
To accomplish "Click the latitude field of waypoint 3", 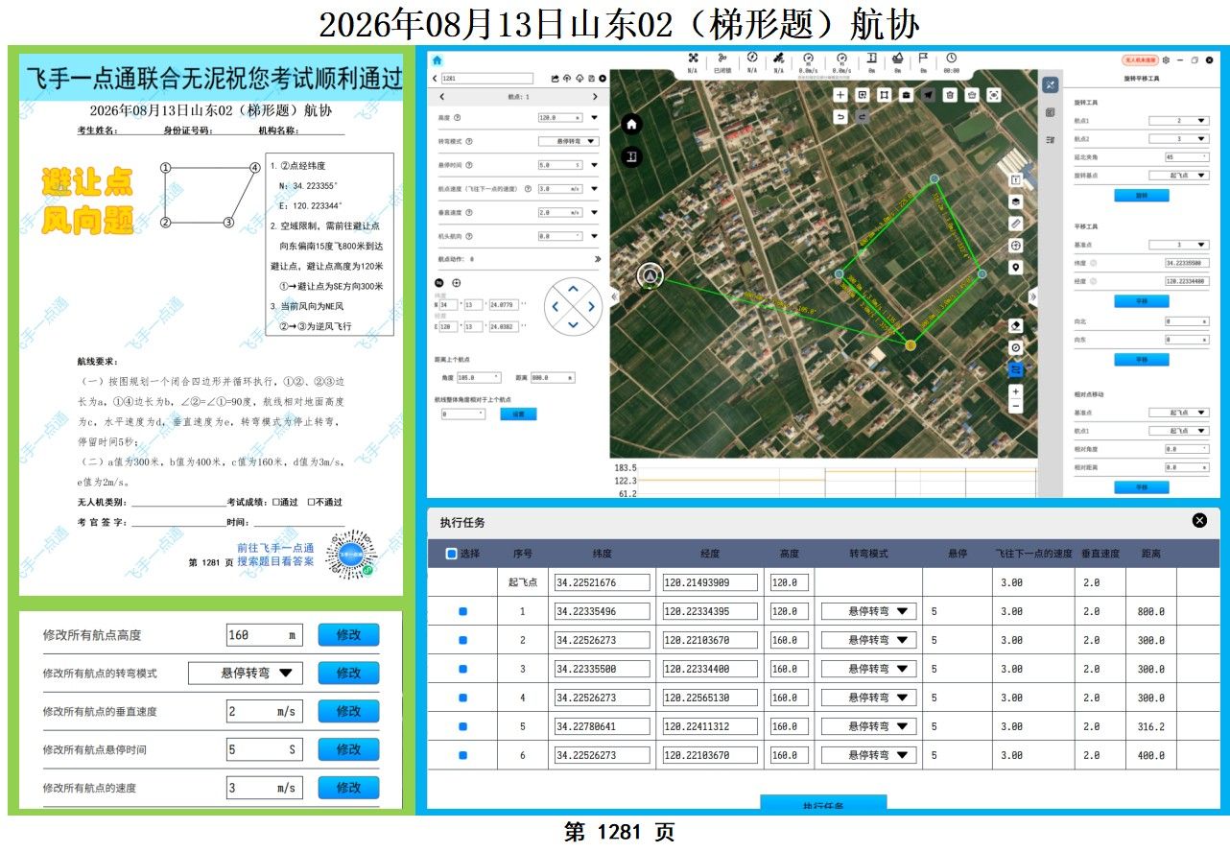I will [x=602, y=669].
